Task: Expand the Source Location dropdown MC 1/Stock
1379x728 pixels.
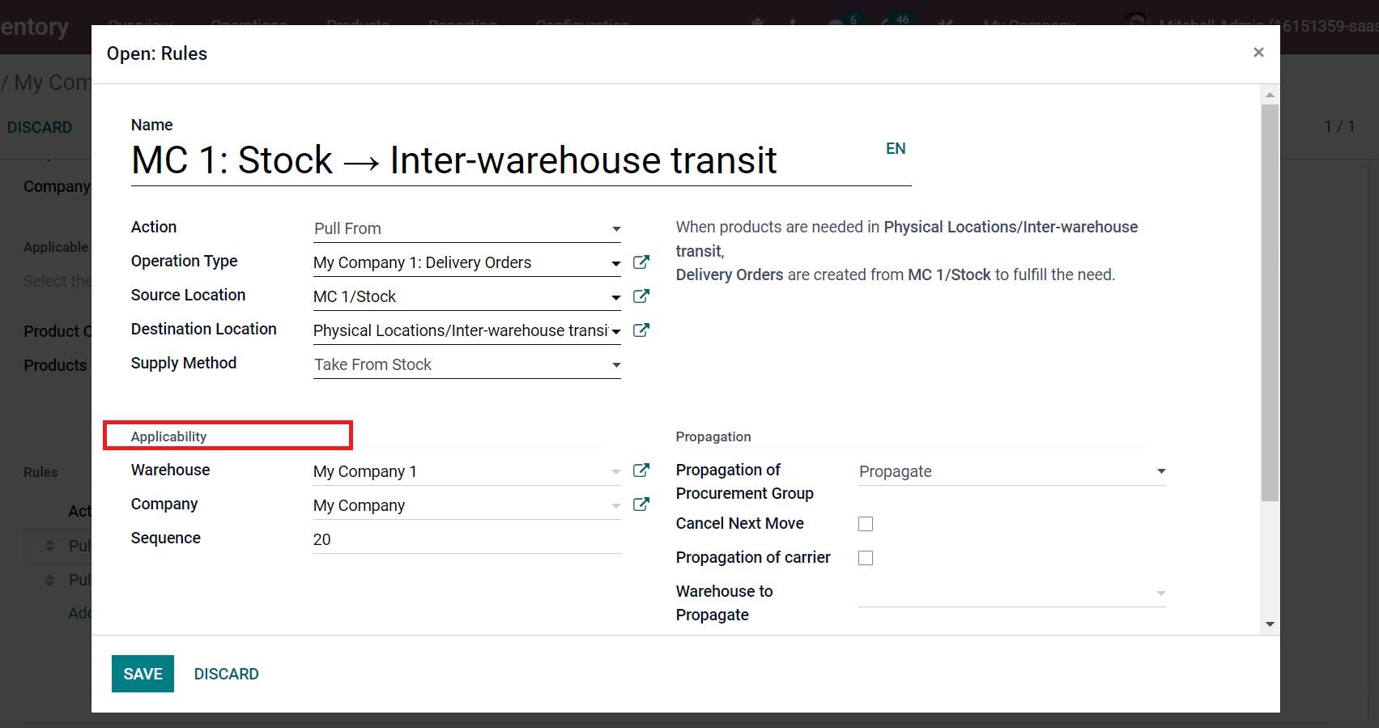Action: click(x=615, y=297)
